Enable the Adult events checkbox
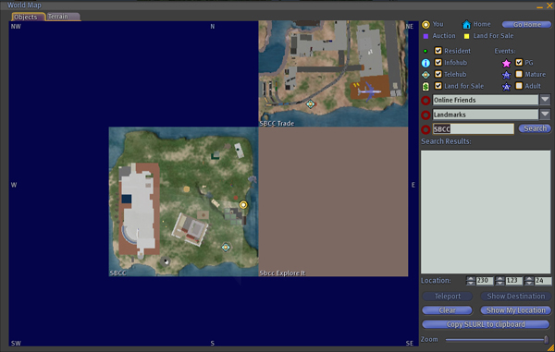Screen dimensions: 555x352 pos(519,86)
